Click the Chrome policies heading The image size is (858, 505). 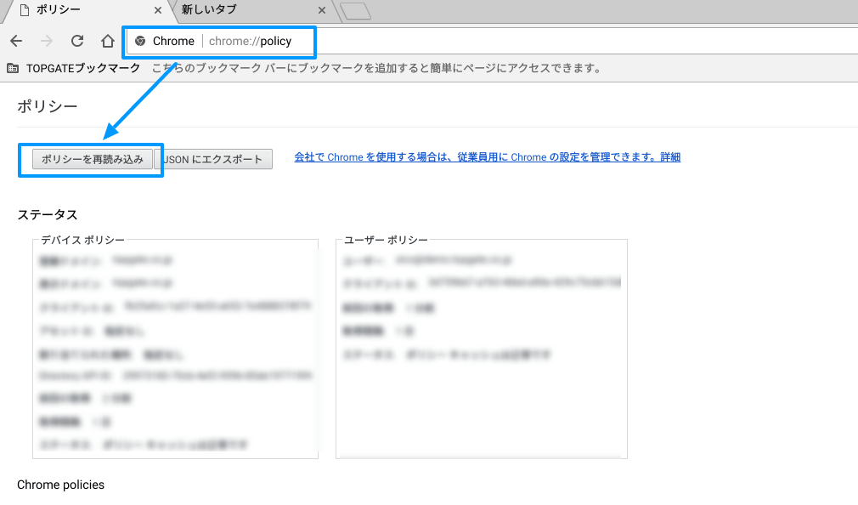point(60,485)
